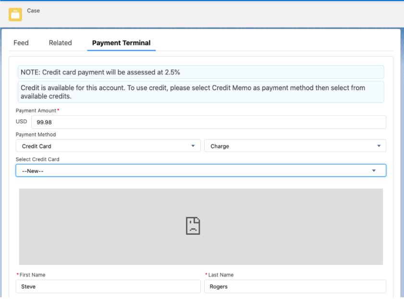Click the Payment Amount field showing 99.98
The height and width of the screenshot is (299, 404).
208,122
